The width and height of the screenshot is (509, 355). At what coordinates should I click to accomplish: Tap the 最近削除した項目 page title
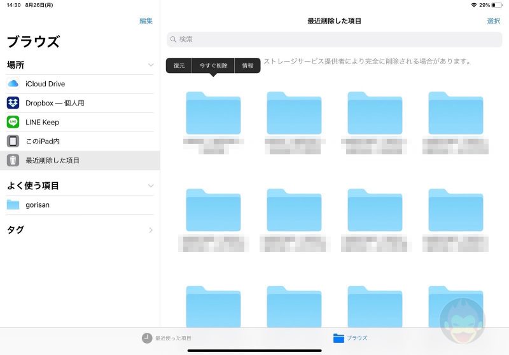[335, 21]
